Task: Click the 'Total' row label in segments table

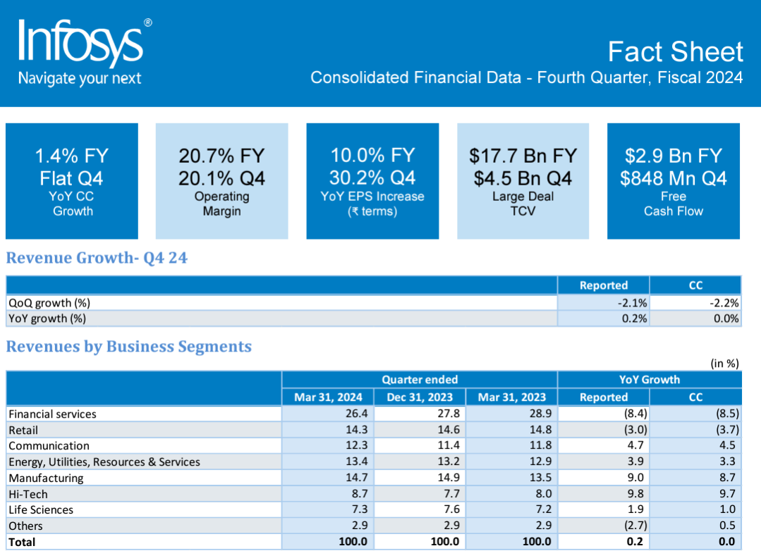Action: point(22,542)
